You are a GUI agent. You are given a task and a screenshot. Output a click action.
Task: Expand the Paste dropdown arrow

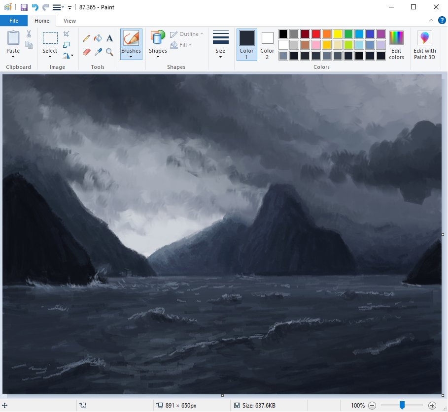click(x=13, y=57)
